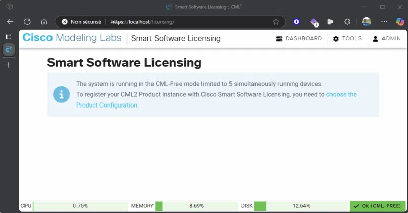Screen dimensions: 408x213
Task: Reload the page with the refresh icon
Action: (27, 22)
